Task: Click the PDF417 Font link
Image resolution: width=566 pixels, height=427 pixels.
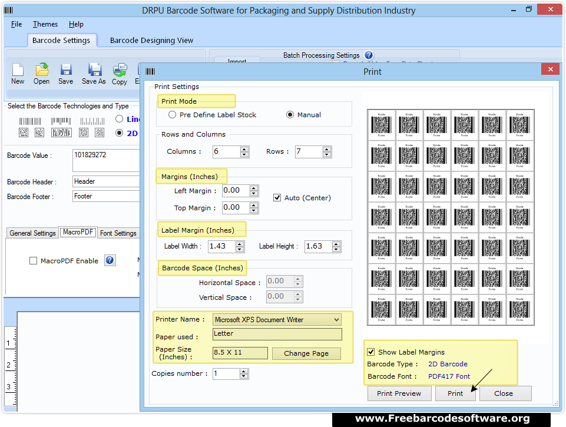Action: (x=449, y=376)
